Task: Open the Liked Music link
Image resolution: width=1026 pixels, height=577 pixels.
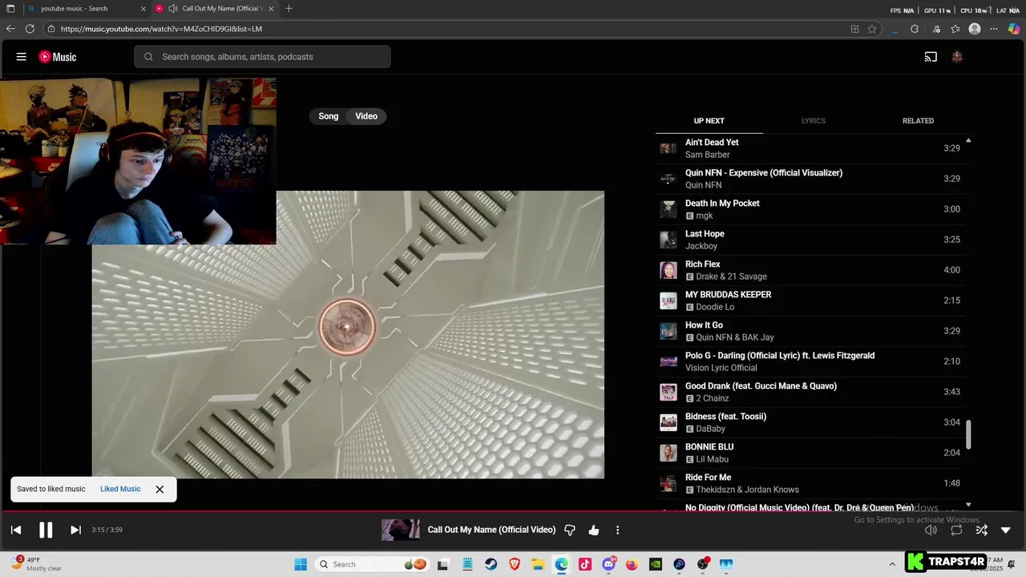Action: (120, 489)
